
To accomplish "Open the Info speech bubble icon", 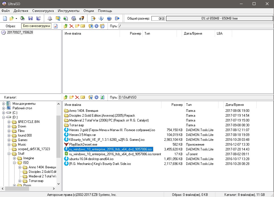I will (x=101, y=18).
